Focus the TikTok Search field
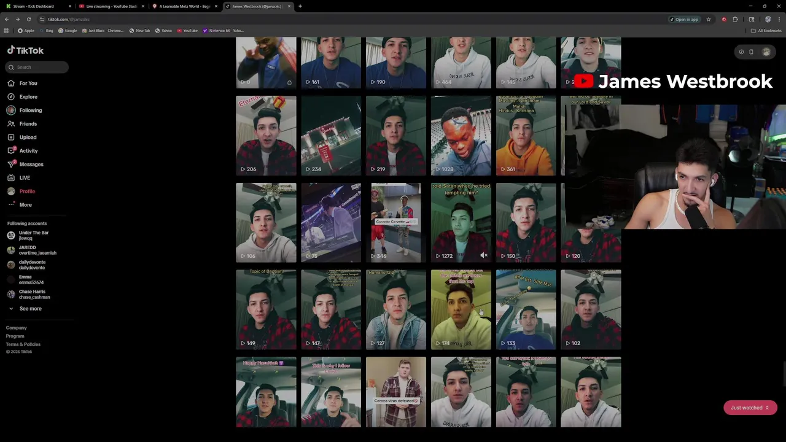The image size is (786, 442). pyautogui.click(x=37, y=67)
